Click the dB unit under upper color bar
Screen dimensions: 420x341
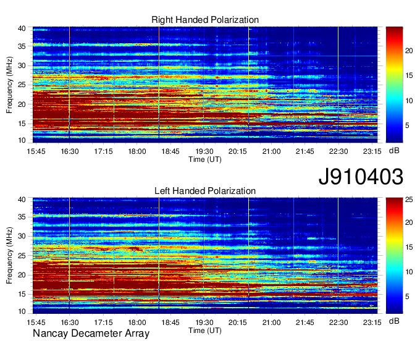tap(394, 151)
